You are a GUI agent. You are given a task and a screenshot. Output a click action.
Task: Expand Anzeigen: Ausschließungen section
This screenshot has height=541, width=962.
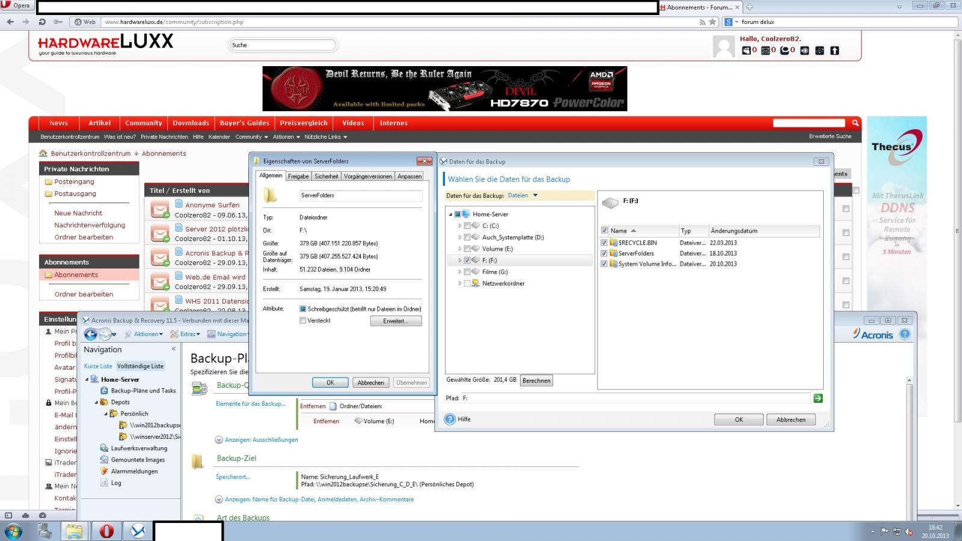click(257, 440)
